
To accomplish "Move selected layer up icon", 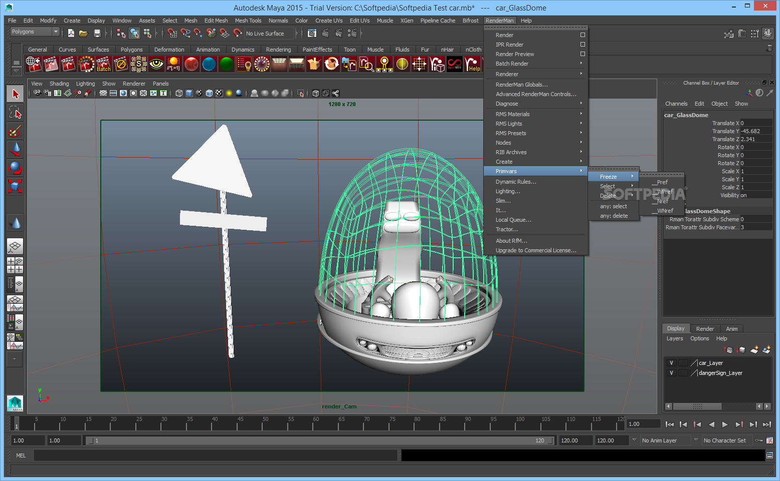I will (729, 350).
